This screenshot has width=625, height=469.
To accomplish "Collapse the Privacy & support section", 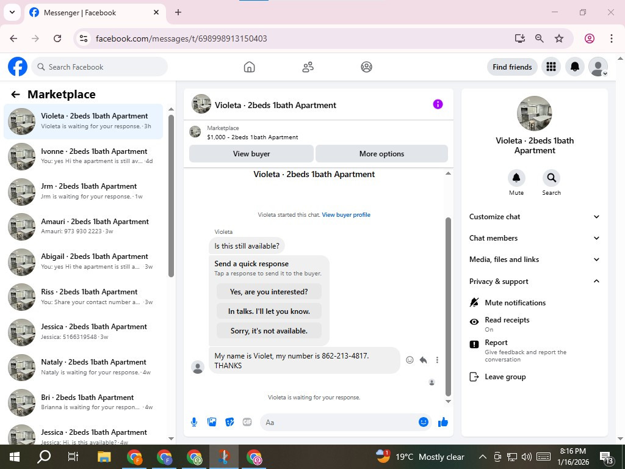I will tap(535, 281).
